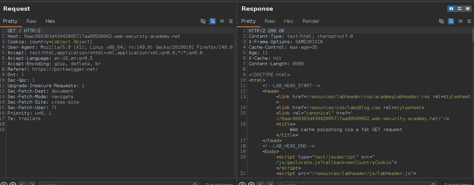Click the 'Upgrade-Insecure-Requests: 1' header line
This screenshot has height=185, width=474.
pos(46,86)
